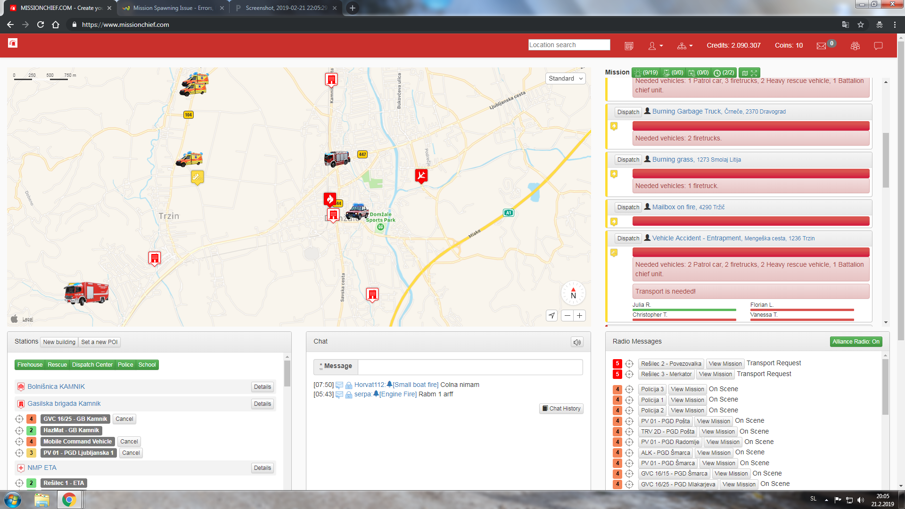The height and width of the screenshot is (509, 905).
Task: Dispatch to Mailbox on fire mission
Action: [628, 207]
